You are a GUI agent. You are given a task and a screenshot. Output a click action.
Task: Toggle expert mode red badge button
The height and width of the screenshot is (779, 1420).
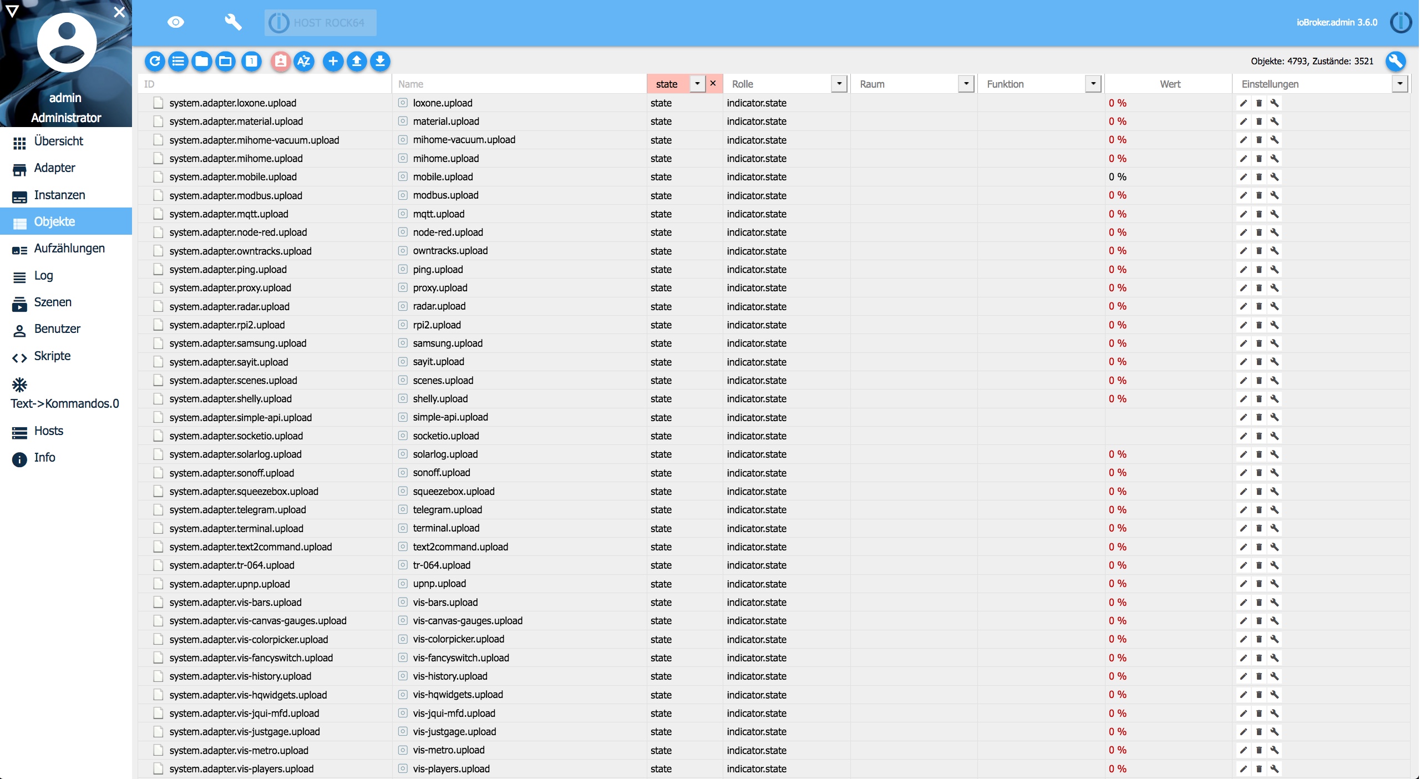click(281, 61)
